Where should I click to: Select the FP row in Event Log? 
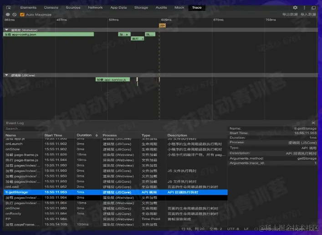115,219
